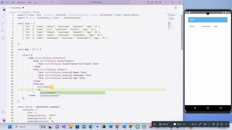Open the Extensions view
The height and width of the screenshot is (130, 232).
pos(3,38)
